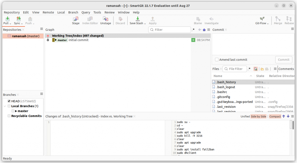Click the Git-Flow toolbar icon

click(262, 19)
